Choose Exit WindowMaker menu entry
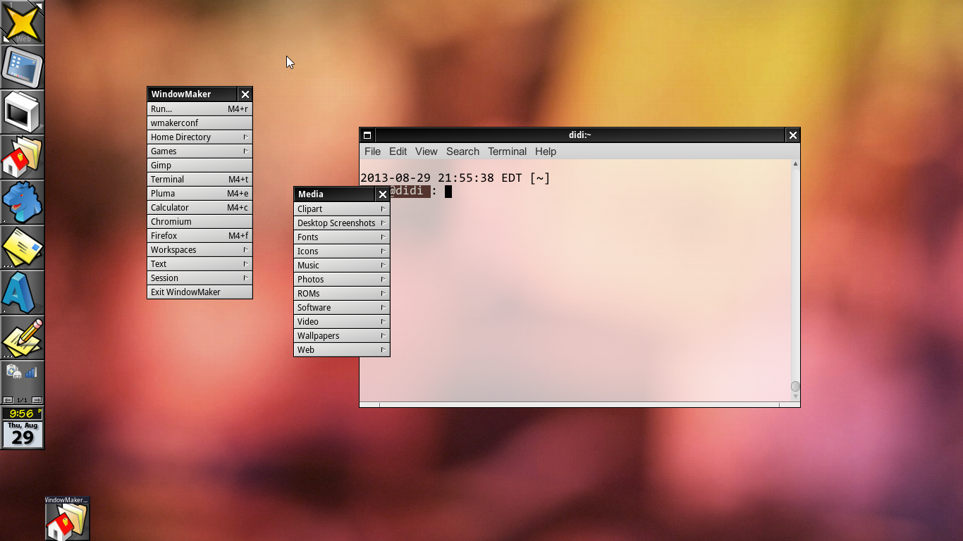 coord(200,292)
